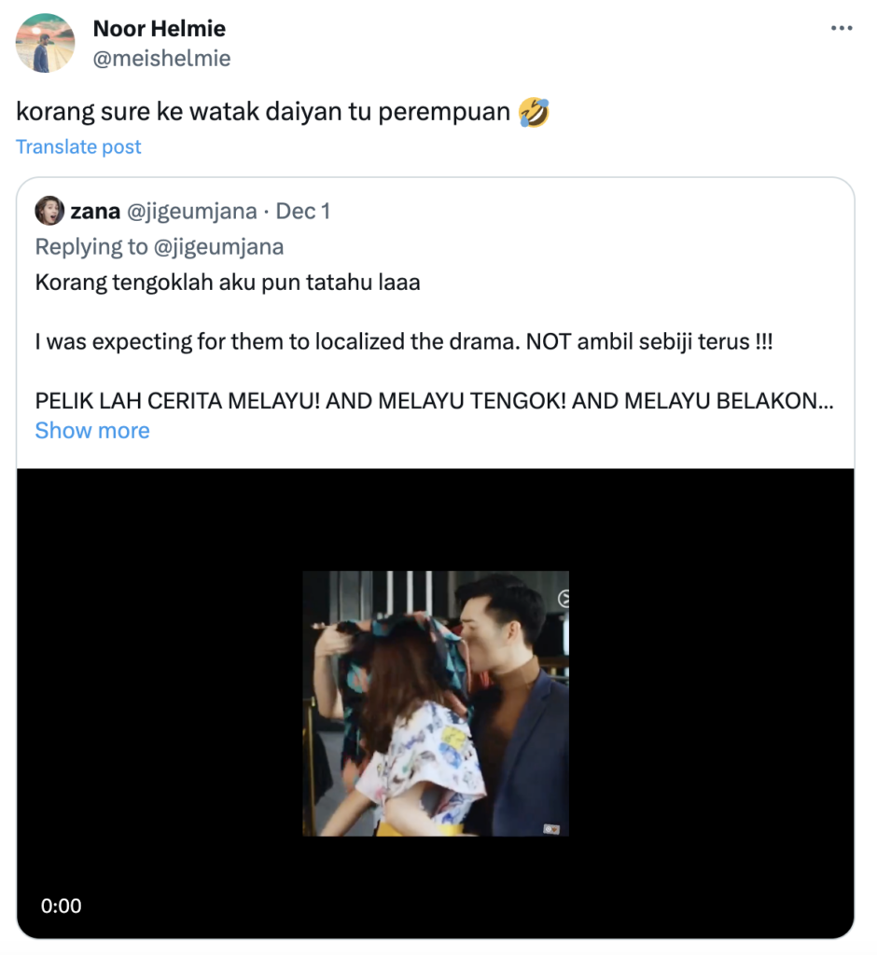Open the three-dot more options menu
The width and height of the screenshot is (877, 955).
pyautogui.click(x=842, y=29)
